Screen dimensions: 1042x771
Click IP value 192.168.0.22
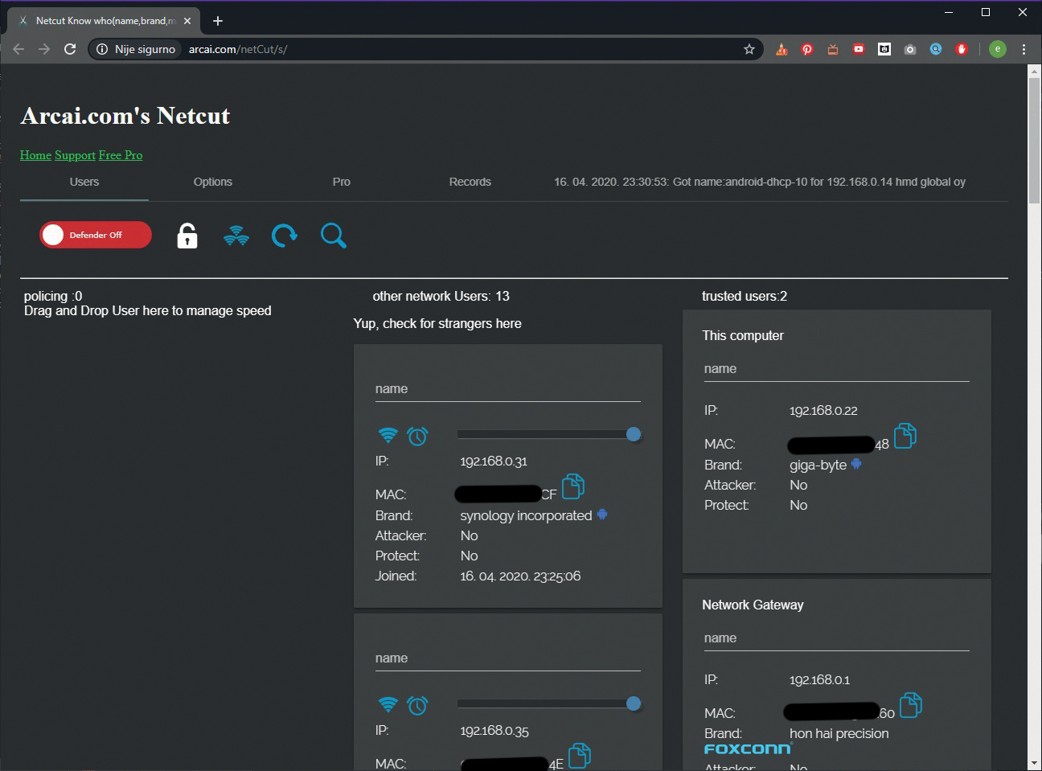[823, 410]
